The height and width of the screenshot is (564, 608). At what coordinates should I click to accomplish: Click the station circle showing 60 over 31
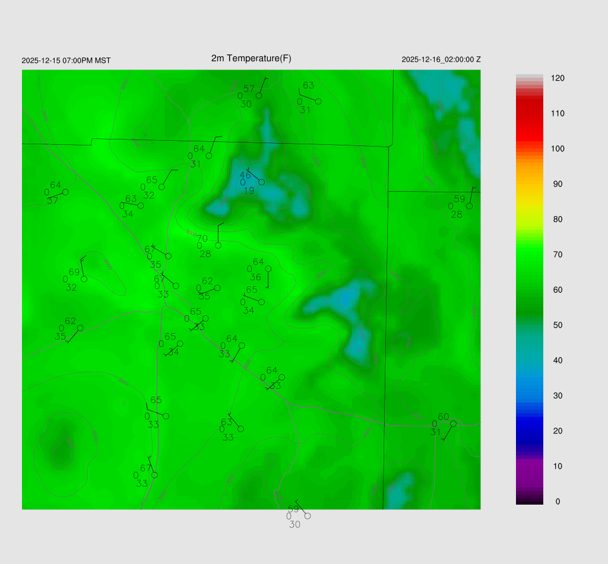pos(453,423)
